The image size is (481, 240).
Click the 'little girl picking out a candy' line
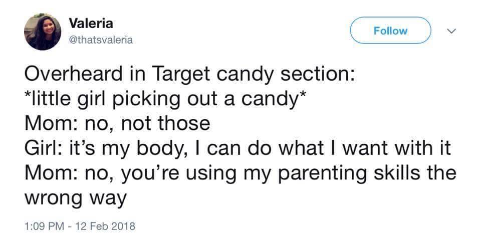tap(163, 99)
